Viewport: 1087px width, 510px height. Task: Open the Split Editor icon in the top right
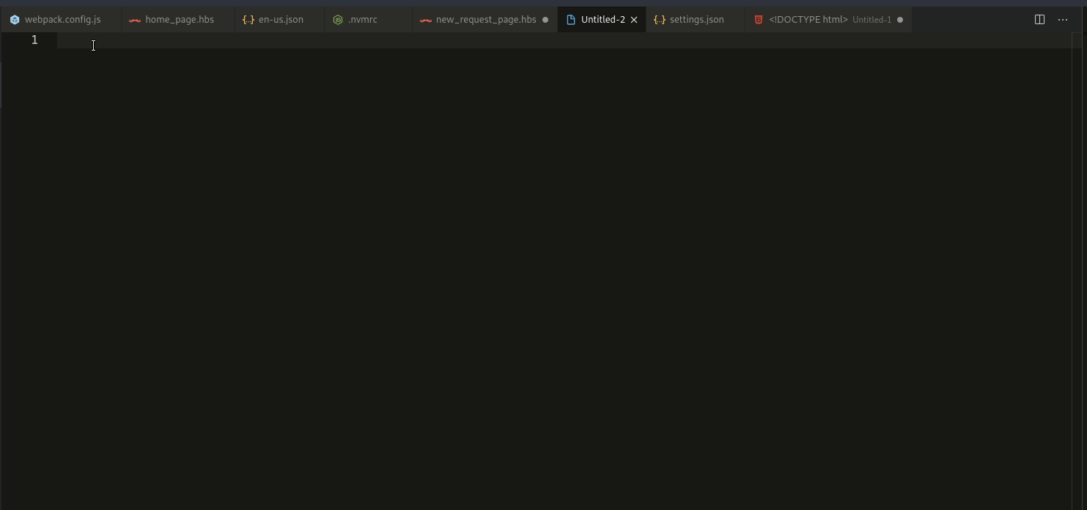[x=1039, y=19]
